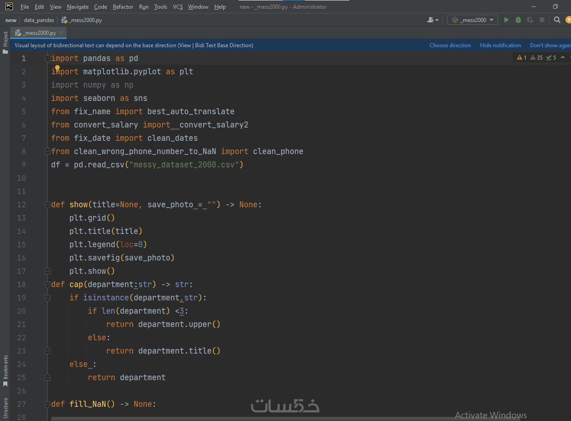Click the _mess2000.py breadcrumb
This screenshot has width=571, height=421.
pos(82,20)
